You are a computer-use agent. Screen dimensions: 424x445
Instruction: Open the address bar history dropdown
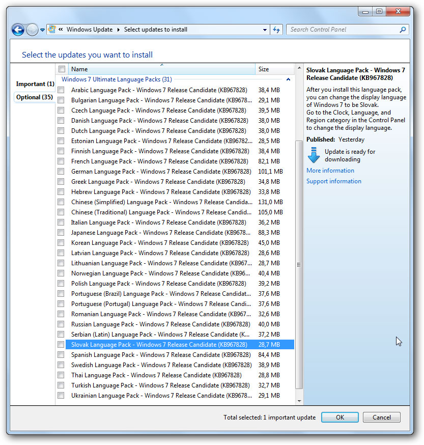(265, 30)
